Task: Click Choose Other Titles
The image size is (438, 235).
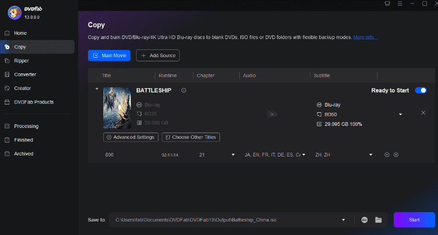Action: (191, 137)
